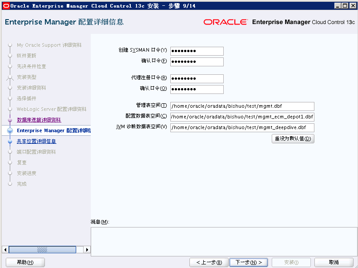Image resolution: width=358 pixels, height=268 pixels.
Task: Click the Enterprise Manager 配置详细信息 heading
Action: pos(64,22)
